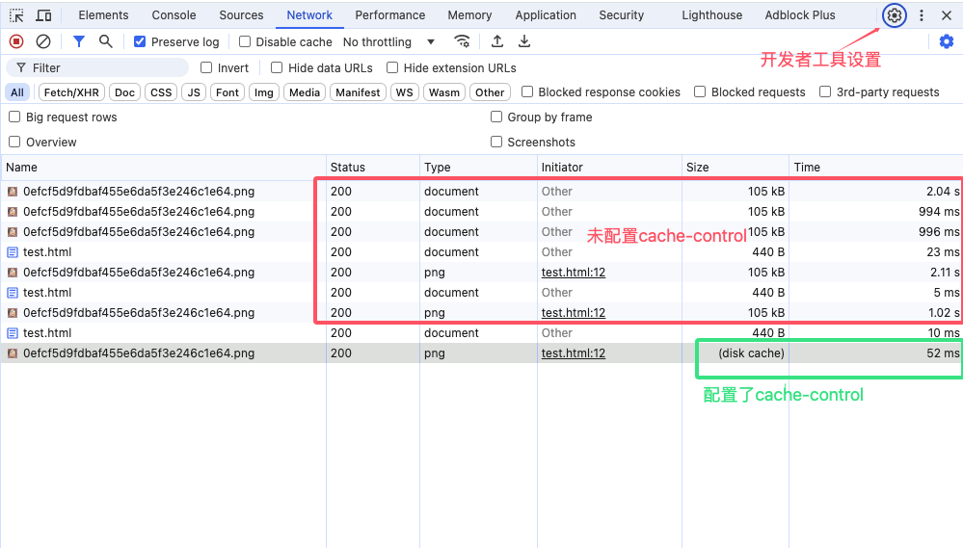This screenshot has height=548, width=963.
Task: Open the Security tab
Action: [x=622, y=15]
